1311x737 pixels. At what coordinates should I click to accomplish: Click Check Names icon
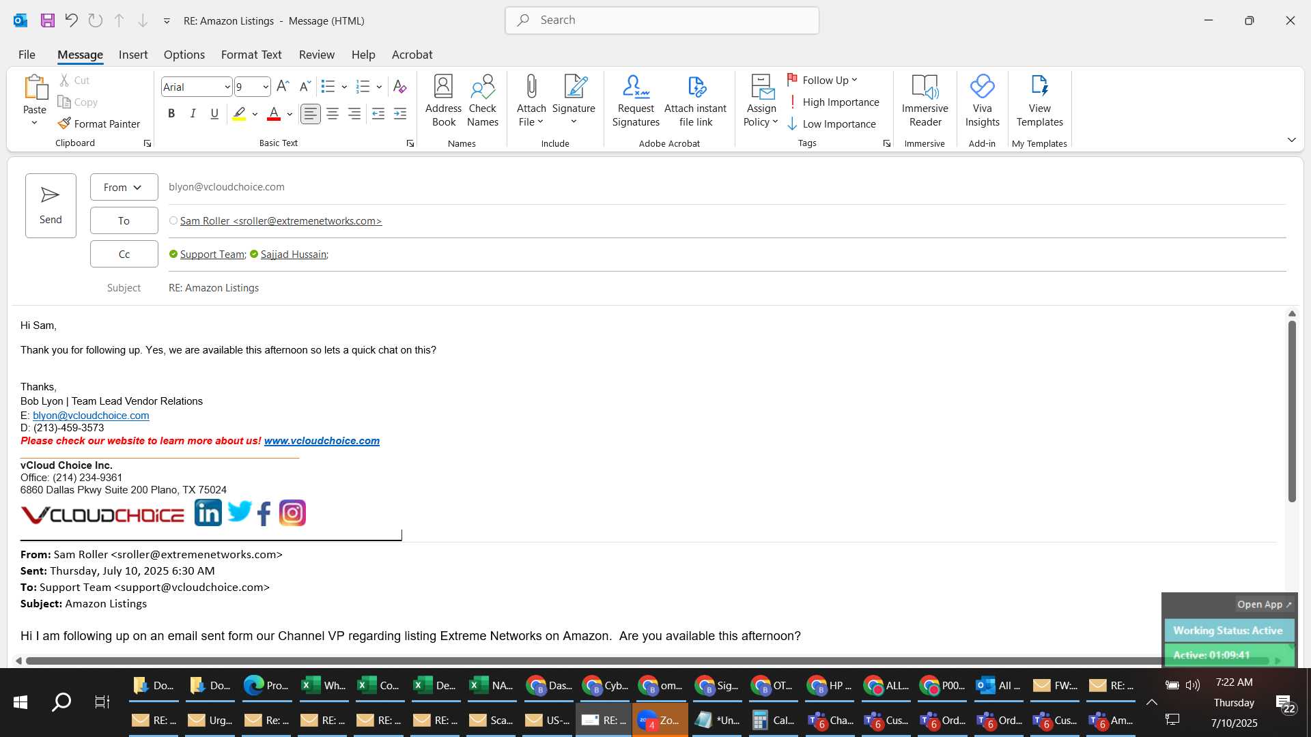point(483,101)
